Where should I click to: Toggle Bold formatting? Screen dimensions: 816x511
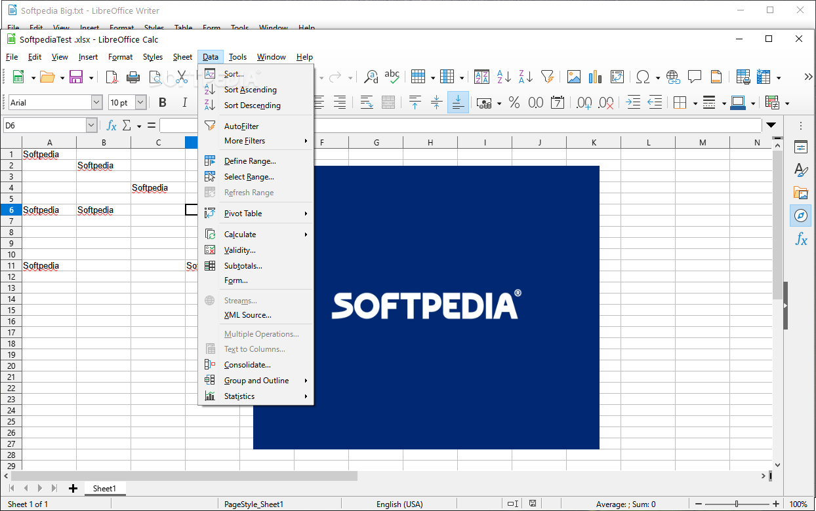(x=163, y=102)
